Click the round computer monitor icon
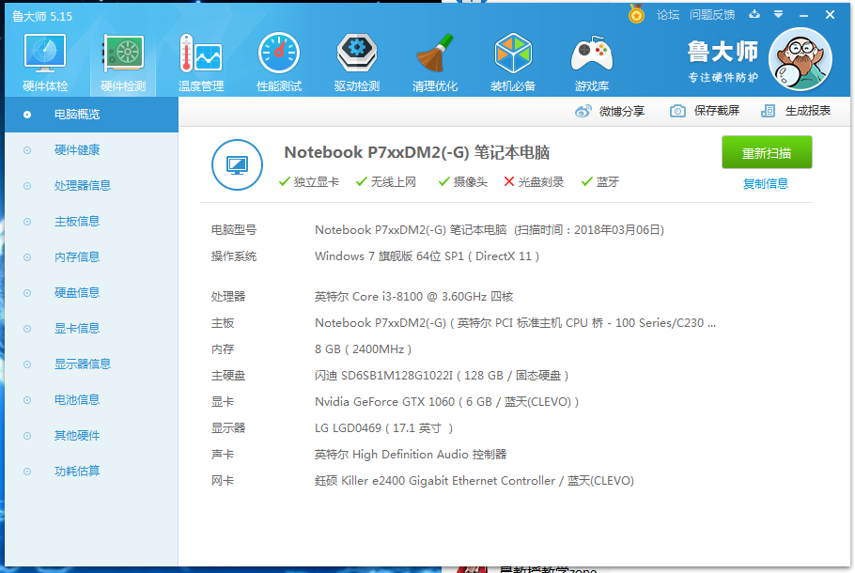The width and height of the screenshot is (855, 573). pos(237,164)
